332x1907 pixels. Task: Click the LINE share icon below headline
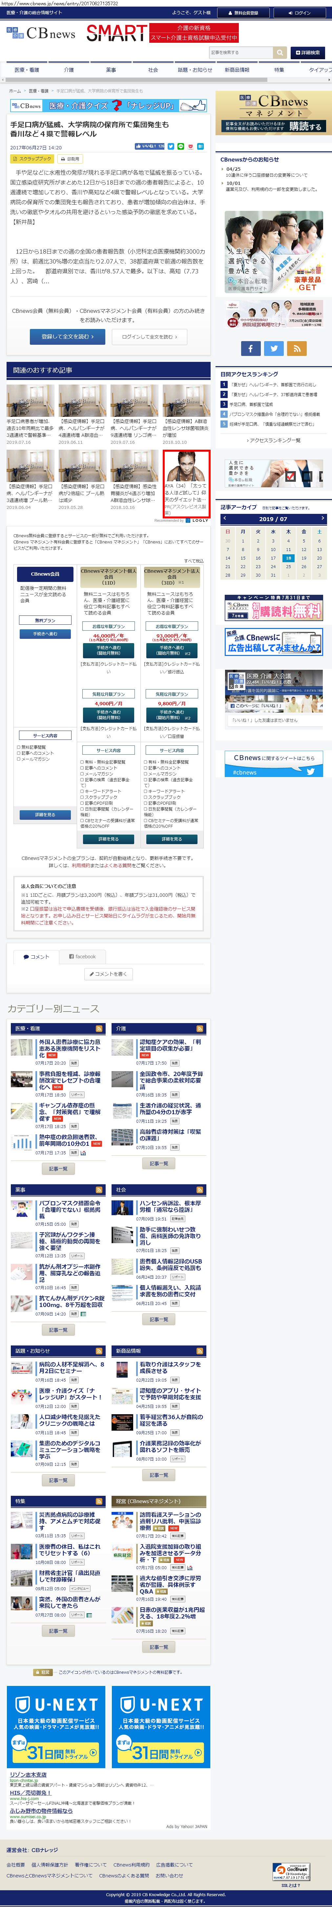pos(181,147)
